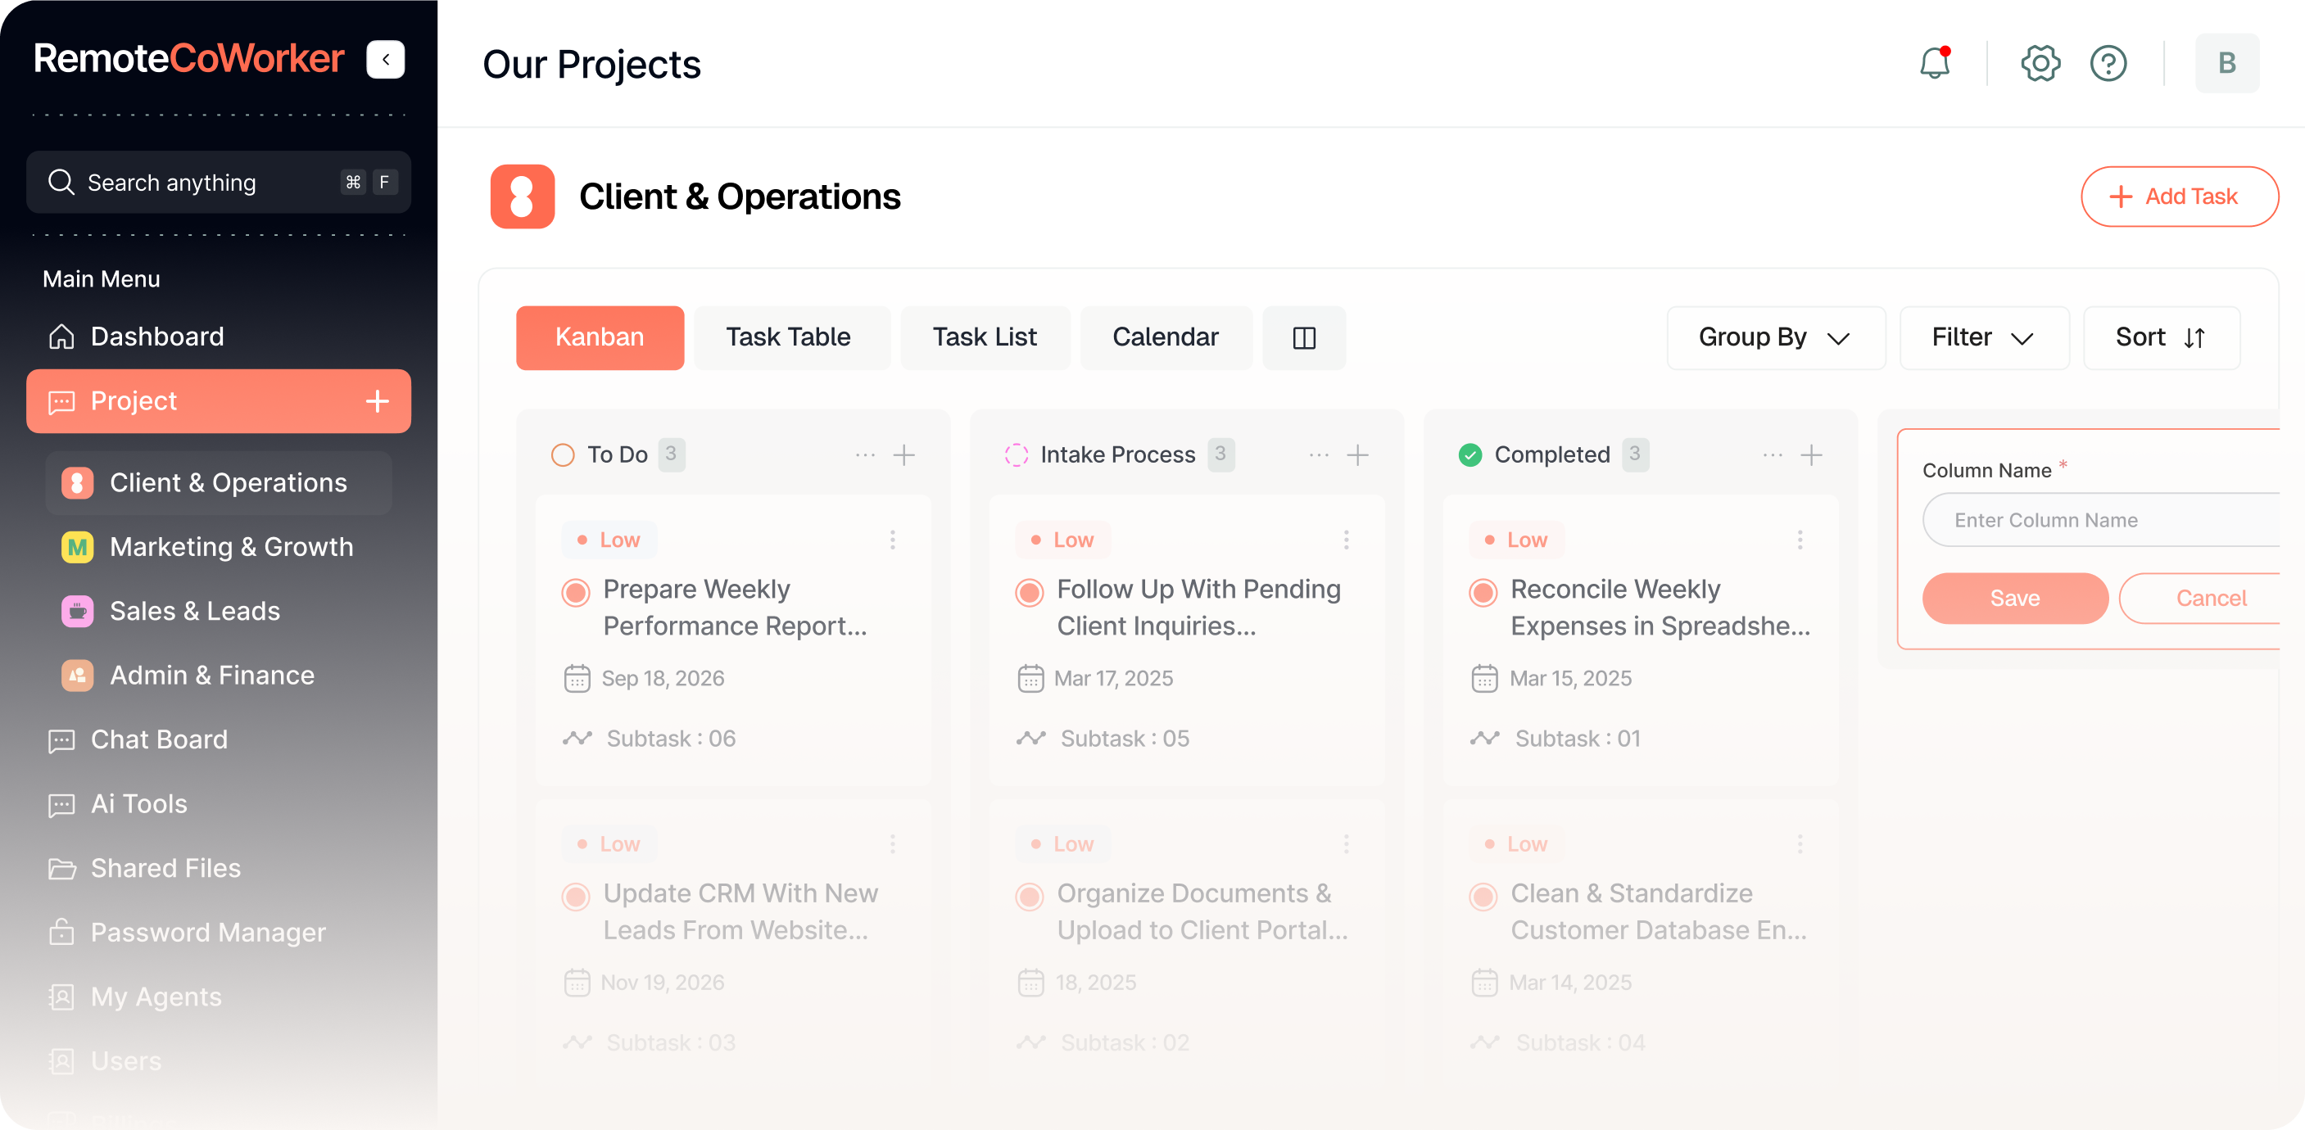This screenshot has width=2305, height=1130.
Task: Open options for Reconcile Weekly Expenses card
Action: pos(1800,540)
